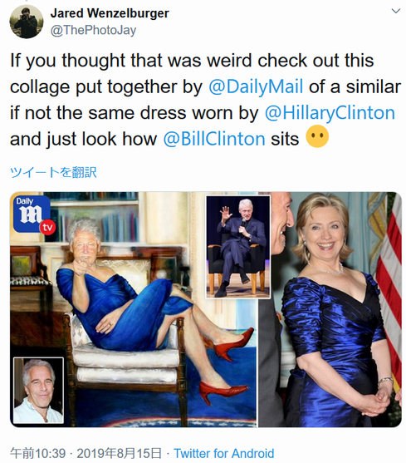Visit the @HillaryClinton mention link
The image size is (406, 463).
click(x=330, y=113)
